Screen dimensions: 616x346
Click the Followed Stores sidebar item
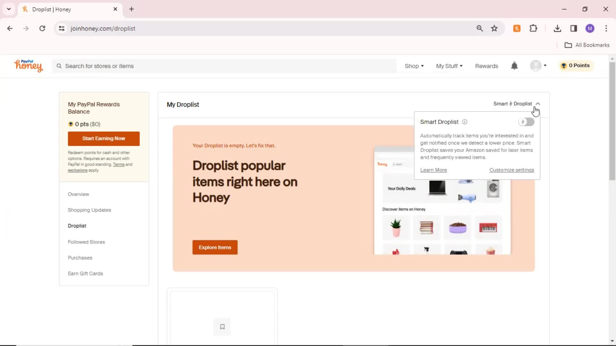86,242
